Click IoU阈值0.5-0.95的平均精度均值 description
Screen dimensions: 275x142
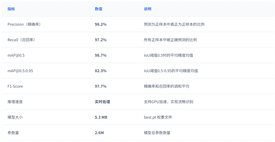click(171, 71)
